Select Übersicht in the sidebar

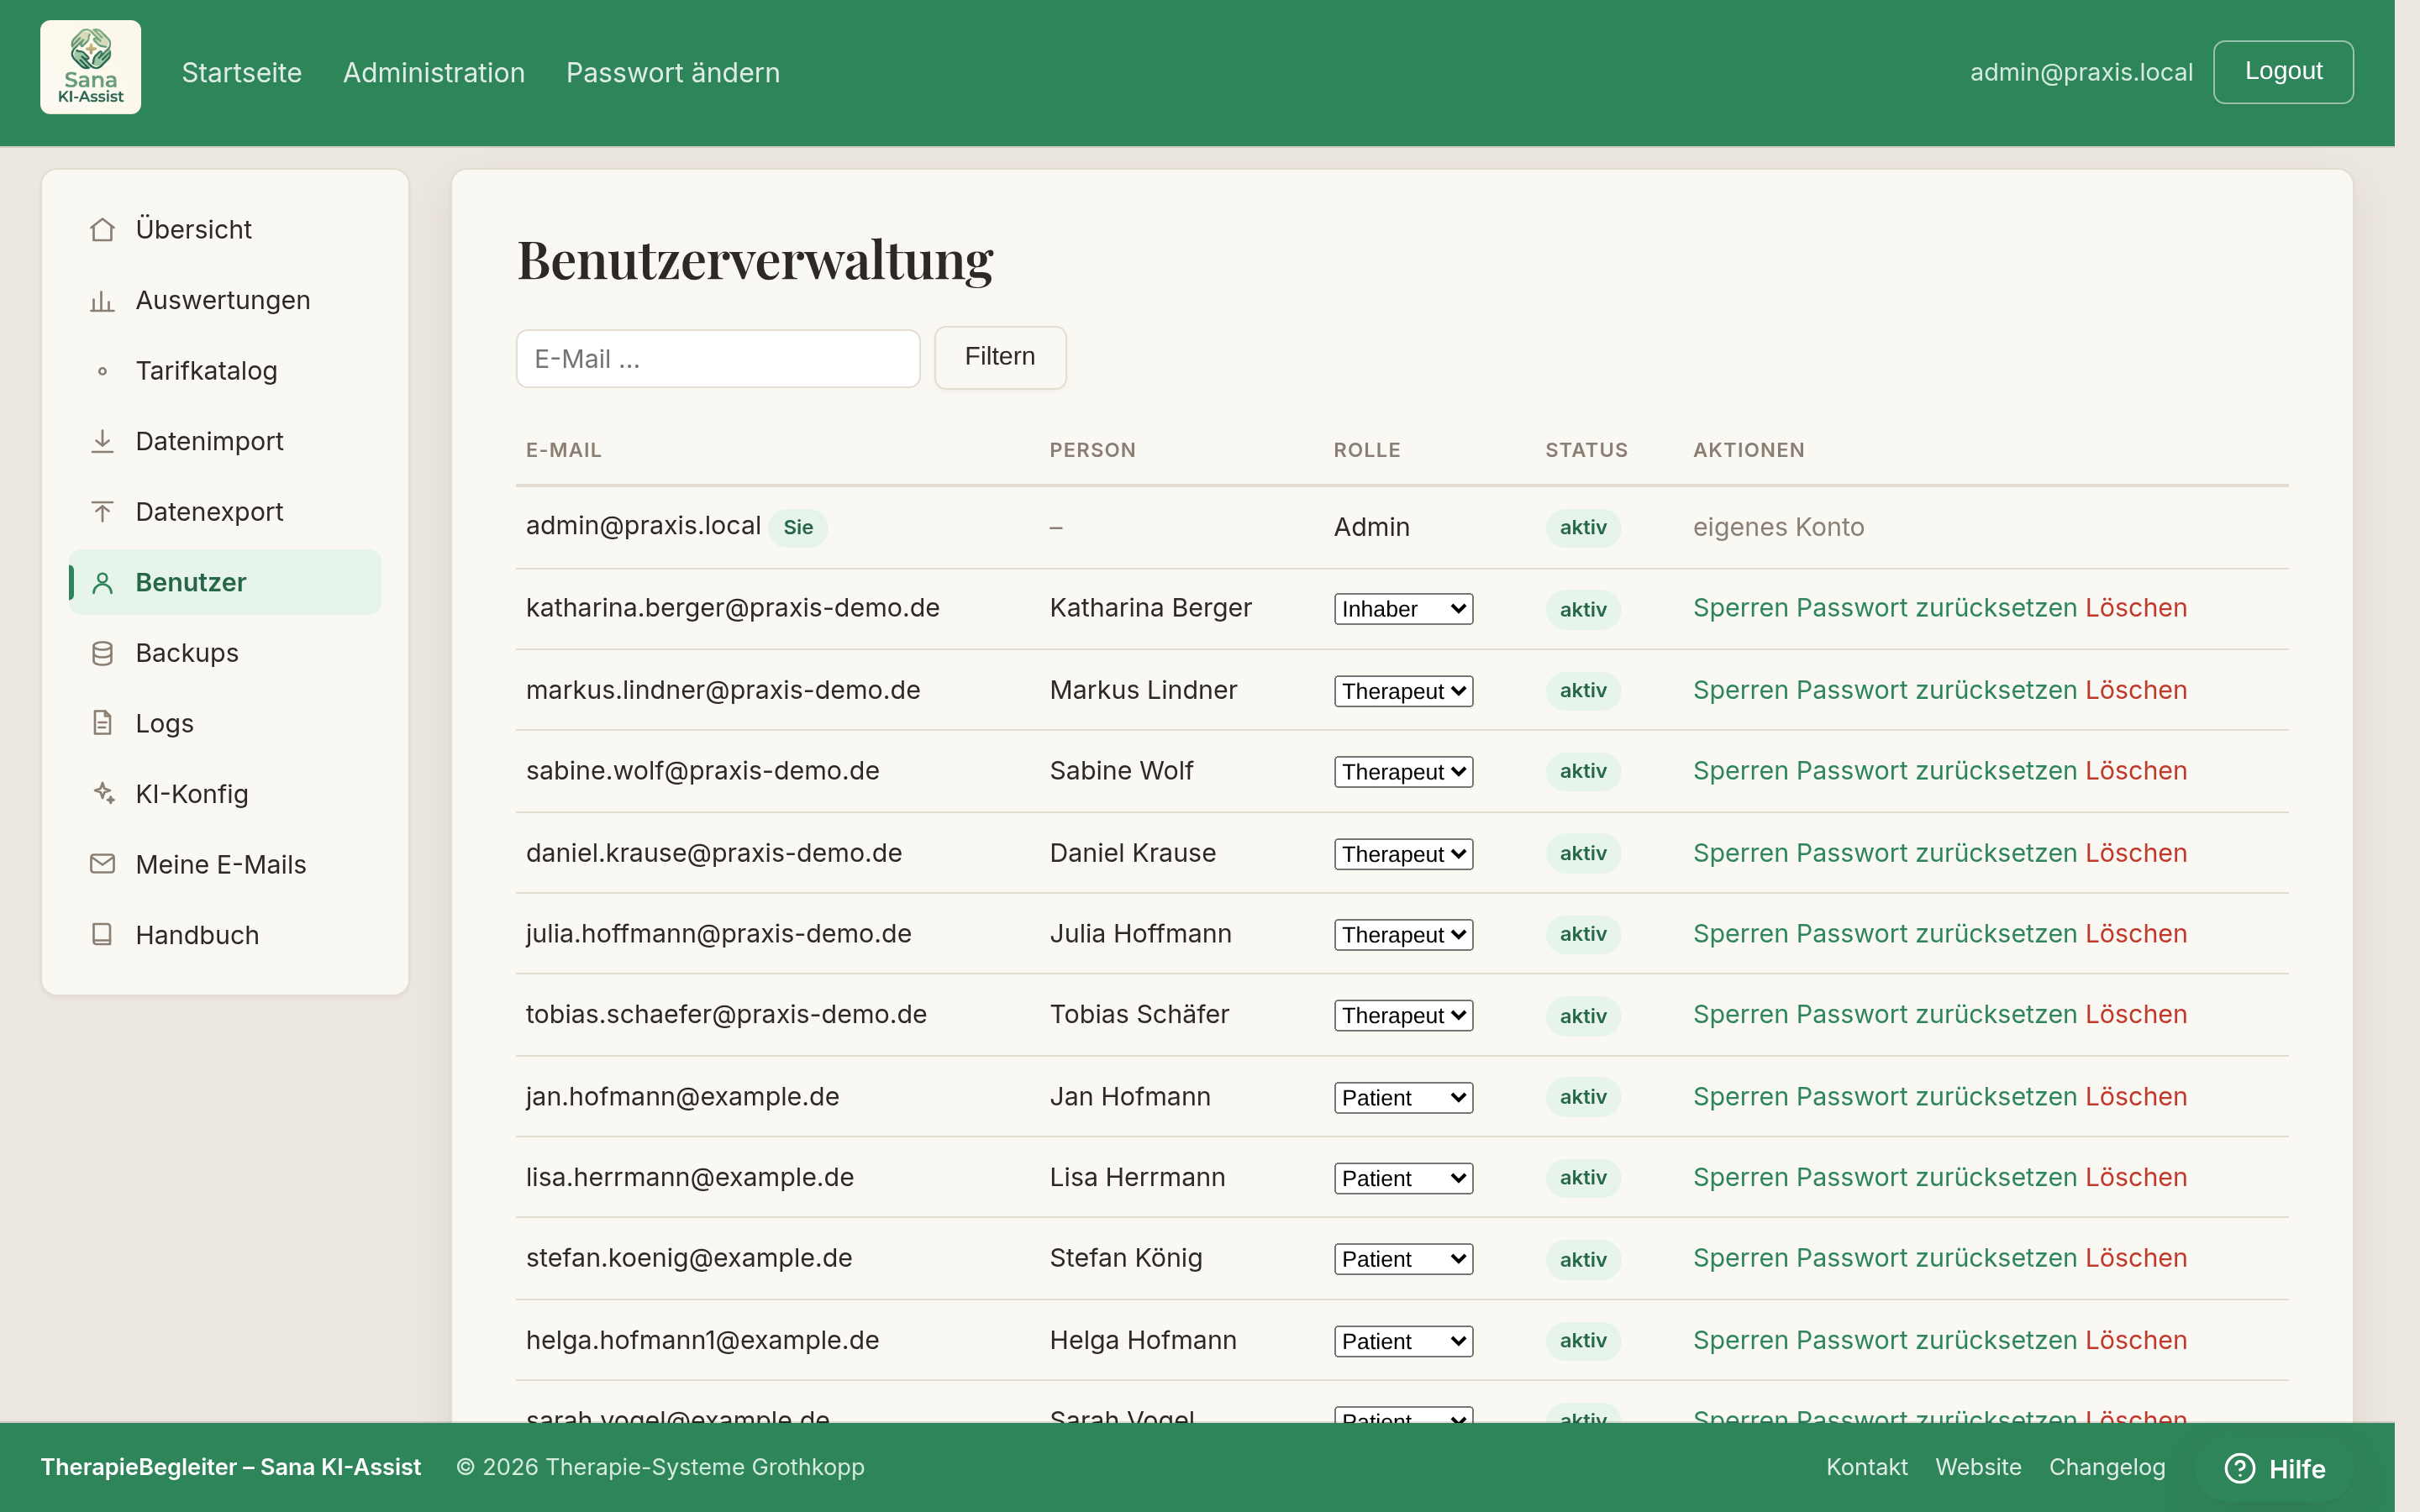tap(225, 230)
